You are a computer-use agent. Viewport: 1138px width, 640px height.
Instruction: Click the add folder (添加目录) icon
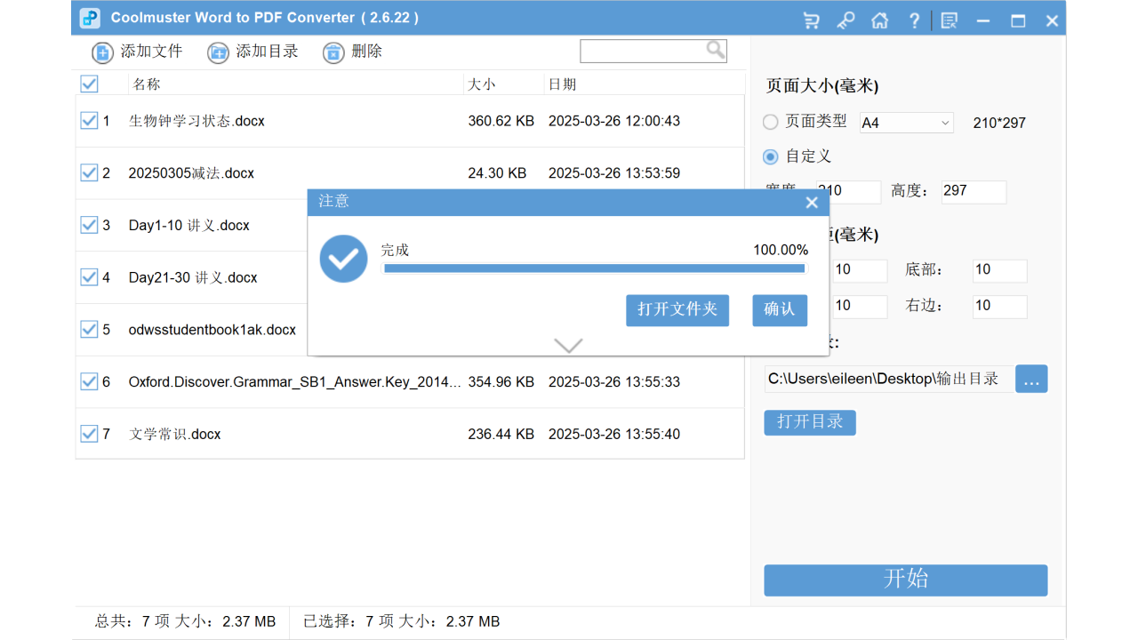tap(218, 52)
